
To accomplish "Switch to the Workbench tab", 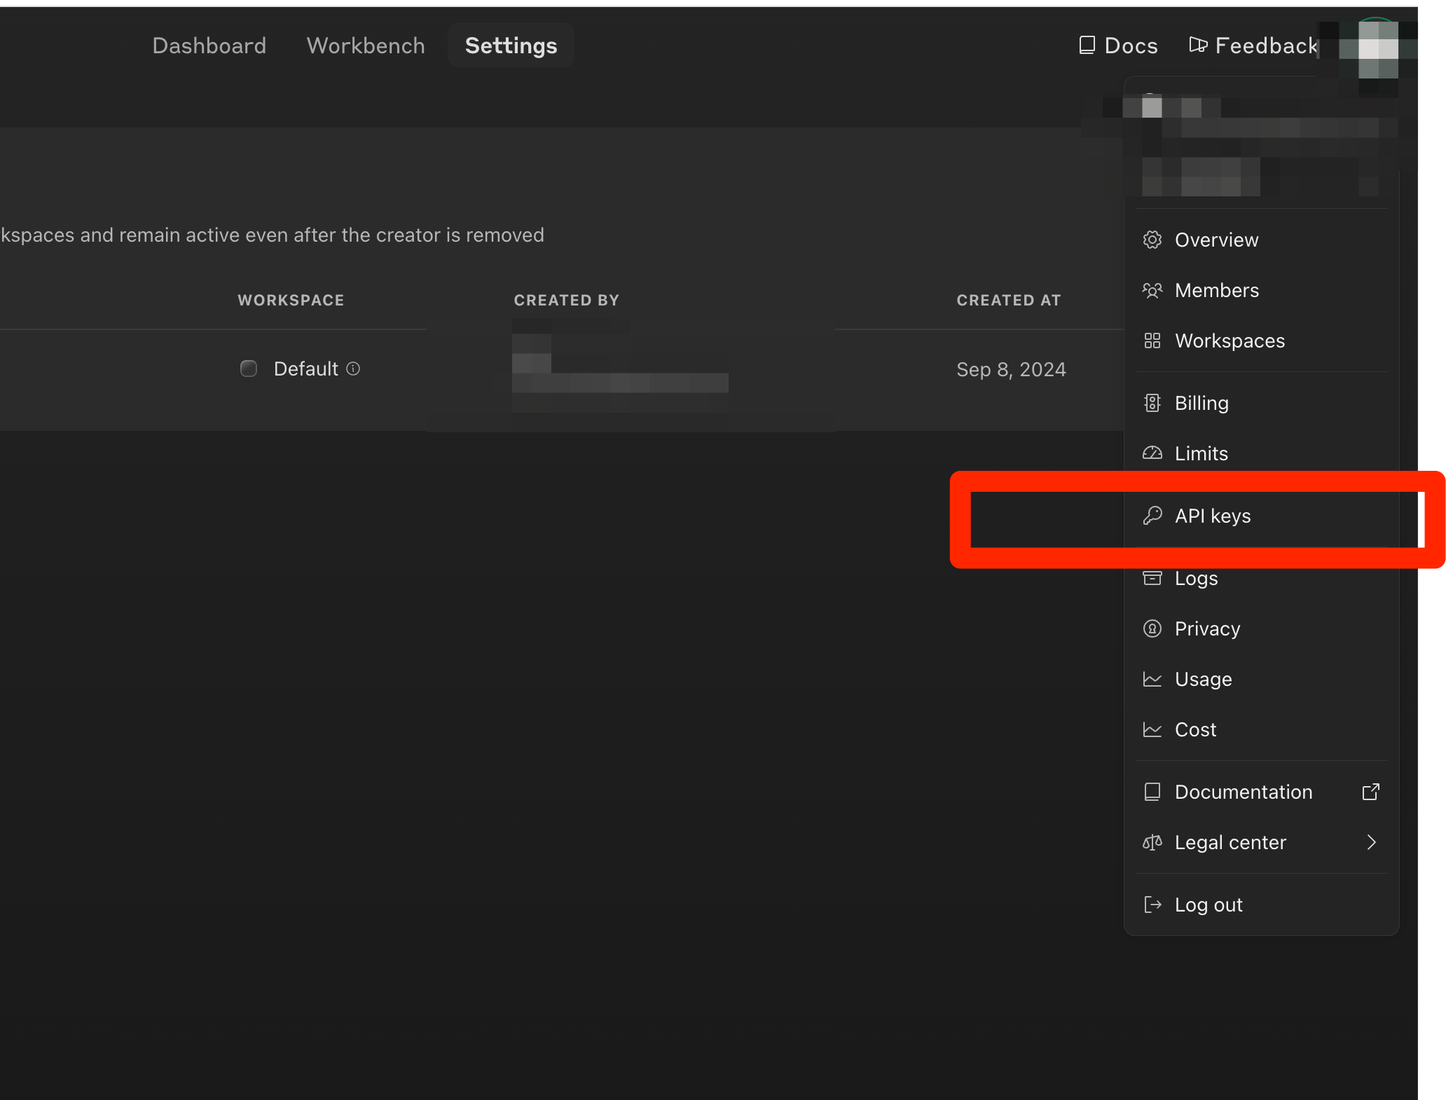I will pyautogui.click(x=366, y=46).
